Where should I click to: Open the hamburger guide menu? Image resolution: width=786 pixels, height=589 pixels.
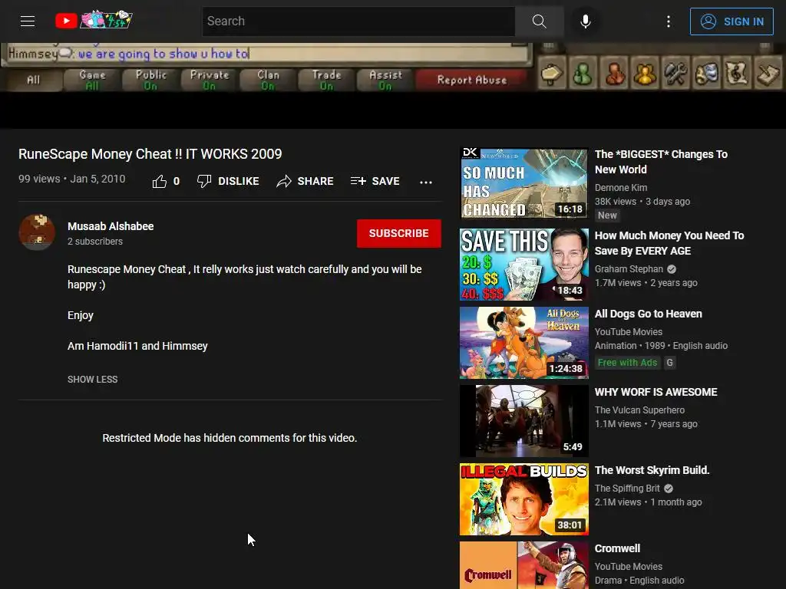pos(28,21)
